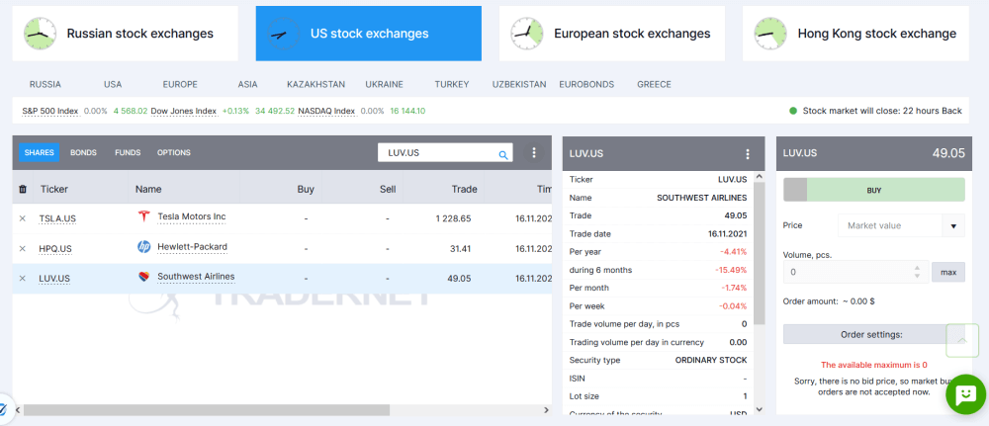Switch to the FUNDS tab
Viewport: 989px width, 426px height.
[128, 152]
